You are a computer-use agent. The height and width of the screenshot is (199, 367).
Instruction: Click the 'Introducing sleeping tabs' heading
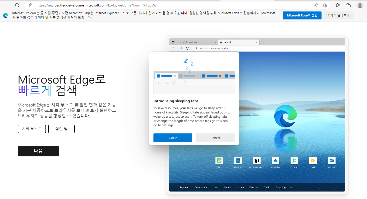[176, 101]
